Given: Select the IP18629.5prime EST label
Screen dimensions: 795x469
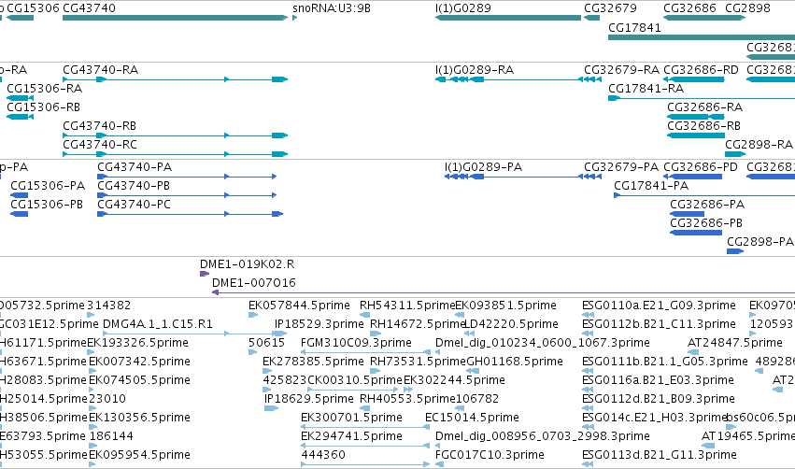Looking at the screenshot, I should (x=309, y=400).
